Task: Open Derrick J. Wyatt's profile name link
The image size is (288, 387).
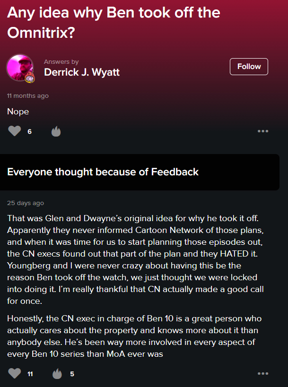Action: (x=82, y=72)
